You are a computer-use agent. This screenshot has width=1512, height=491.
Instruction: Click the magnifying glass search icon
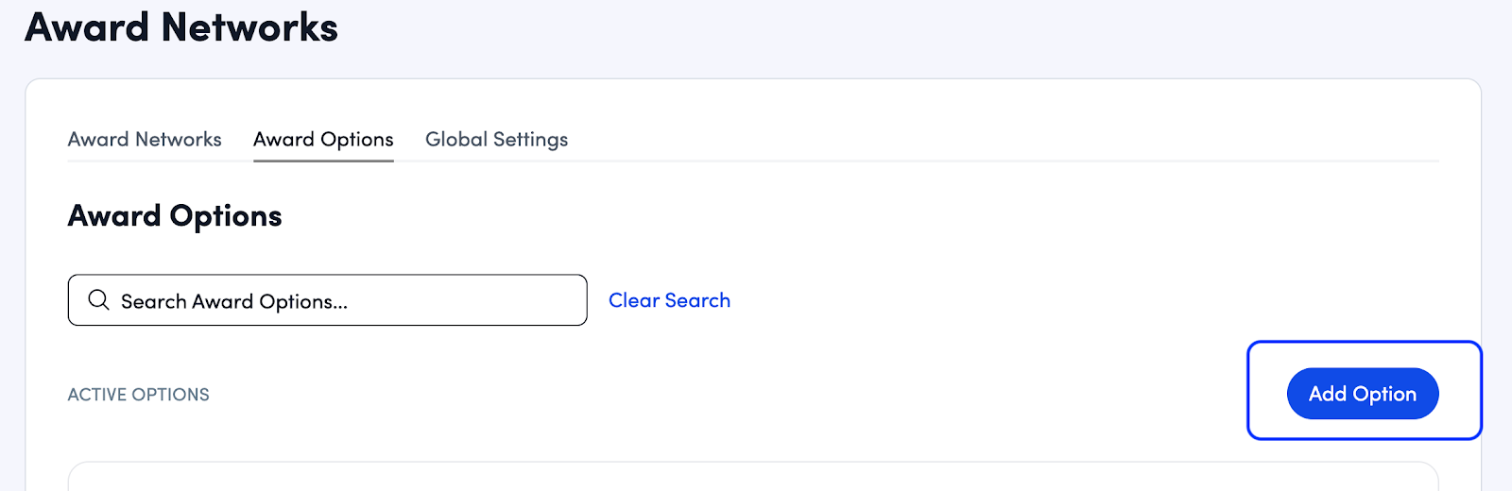click(98, 300)
